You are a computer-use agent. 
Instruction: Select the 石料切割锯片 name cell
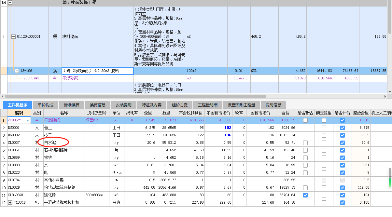click(64, 150)
